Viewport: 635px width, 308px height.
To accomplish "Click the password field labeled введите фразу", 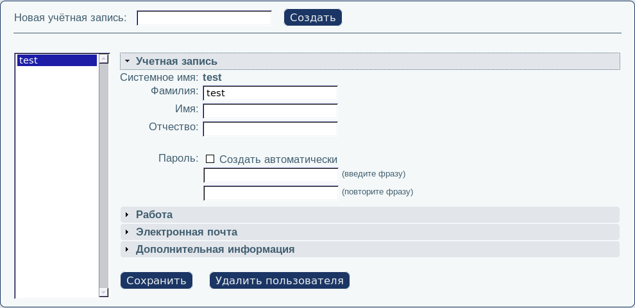I will pos(270,175).
